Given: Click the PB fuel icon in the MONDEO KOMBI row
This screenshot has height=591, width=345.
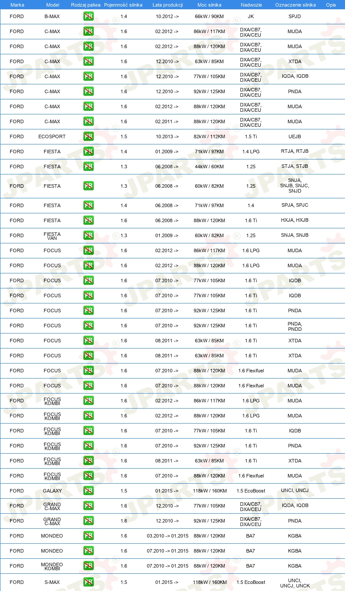Looking at the screenshot, I should 89,566.
